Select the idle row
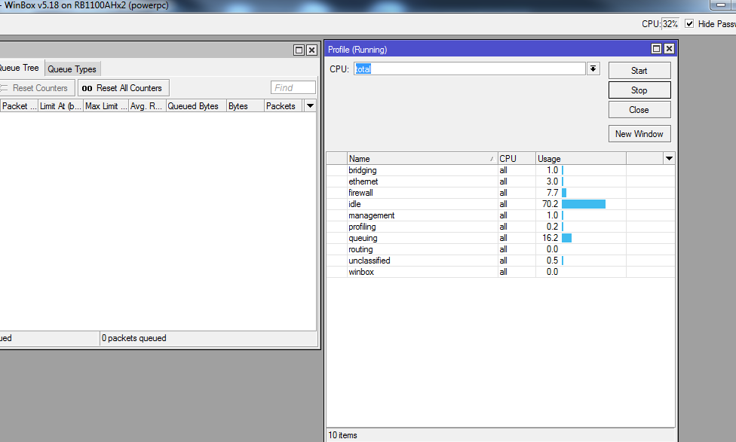Screen dimensions: 736x442 pos(501,204)
